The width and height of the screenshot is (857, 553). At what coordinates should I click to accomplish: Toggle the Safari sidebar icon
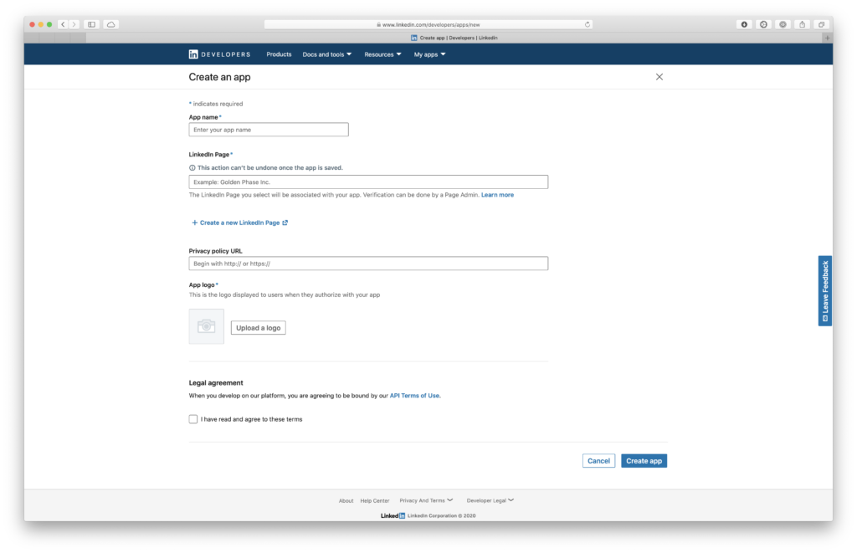(92, 24)
